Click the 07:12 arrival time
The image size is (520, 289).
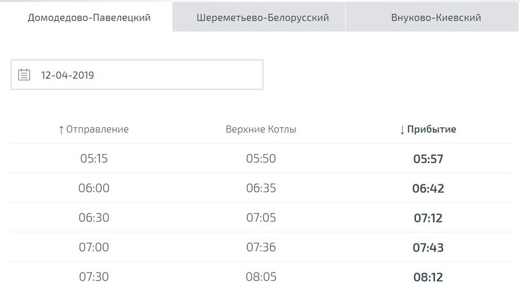(428, 217)
